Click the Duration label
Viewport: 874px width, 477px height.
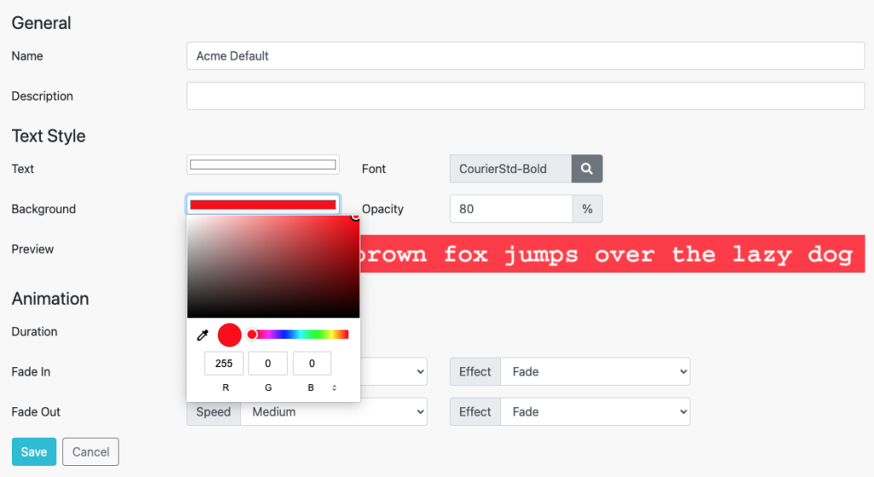point(34,332)
